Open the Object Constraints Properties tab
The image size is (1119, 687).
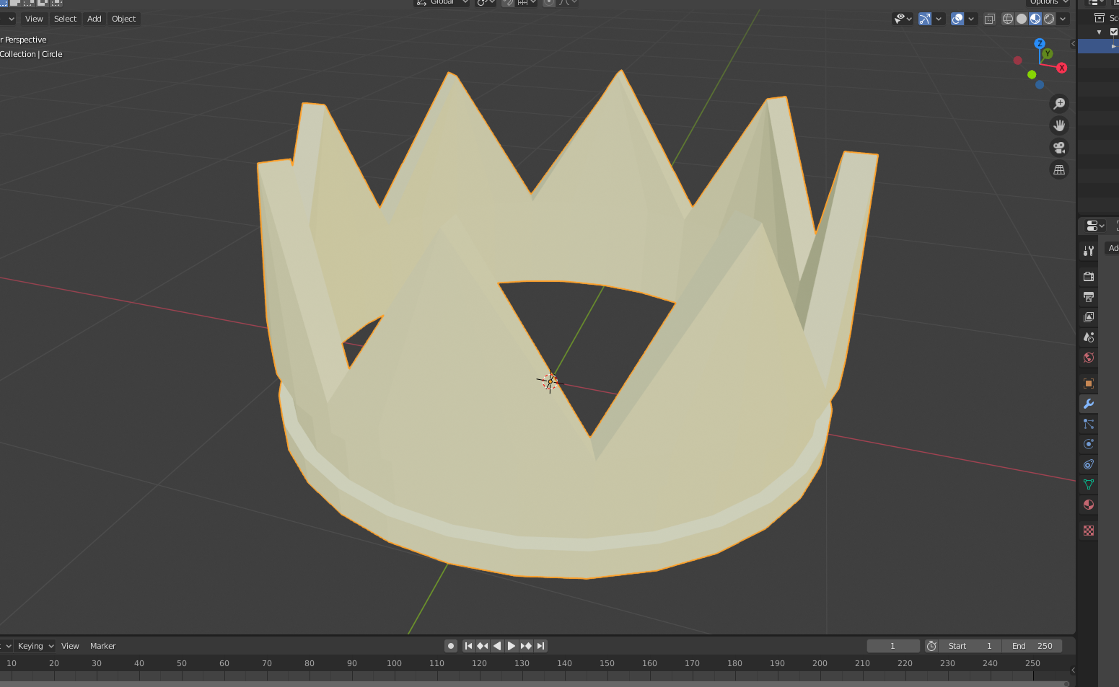[1088, 464]
